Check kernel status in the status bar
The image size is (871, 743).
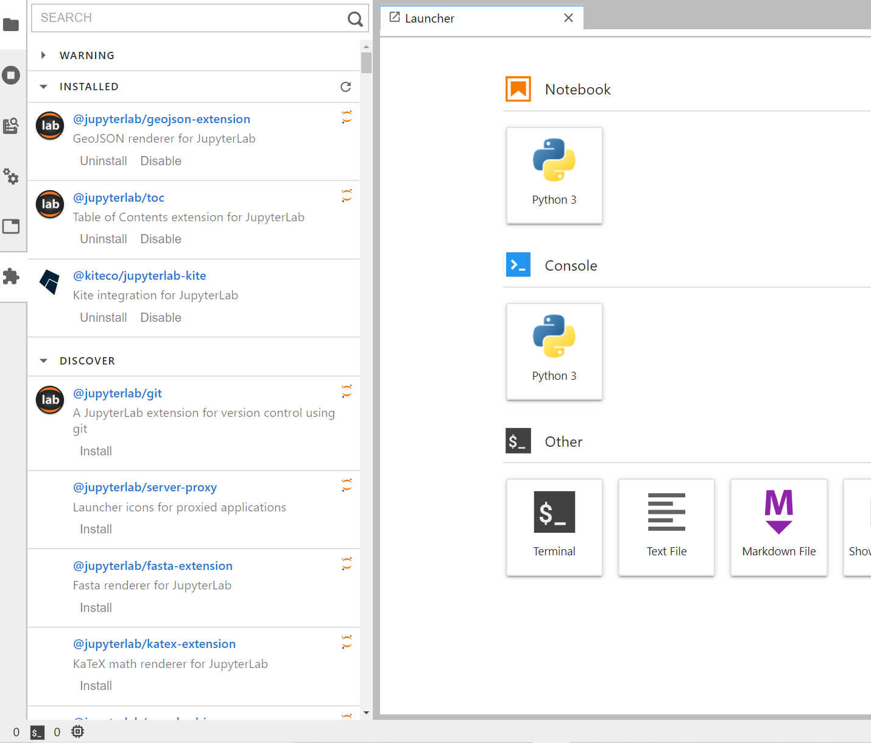coord(77,731)
